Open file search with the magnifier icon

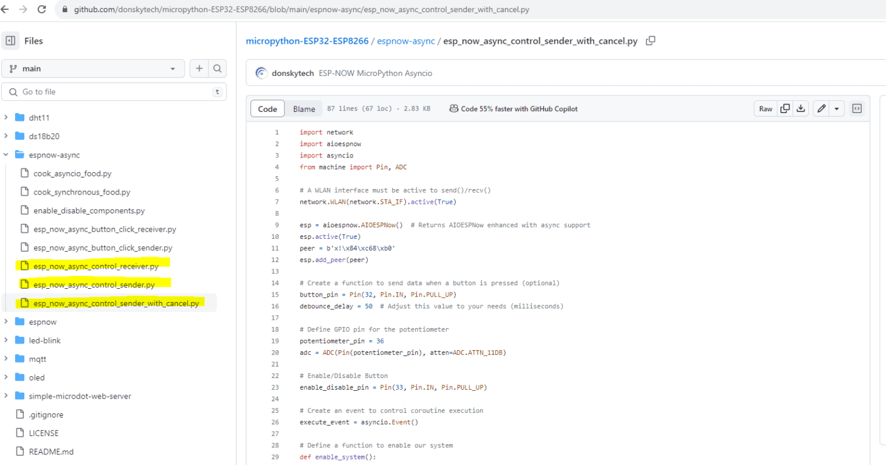pyautogui.click(x=217, y=68)
